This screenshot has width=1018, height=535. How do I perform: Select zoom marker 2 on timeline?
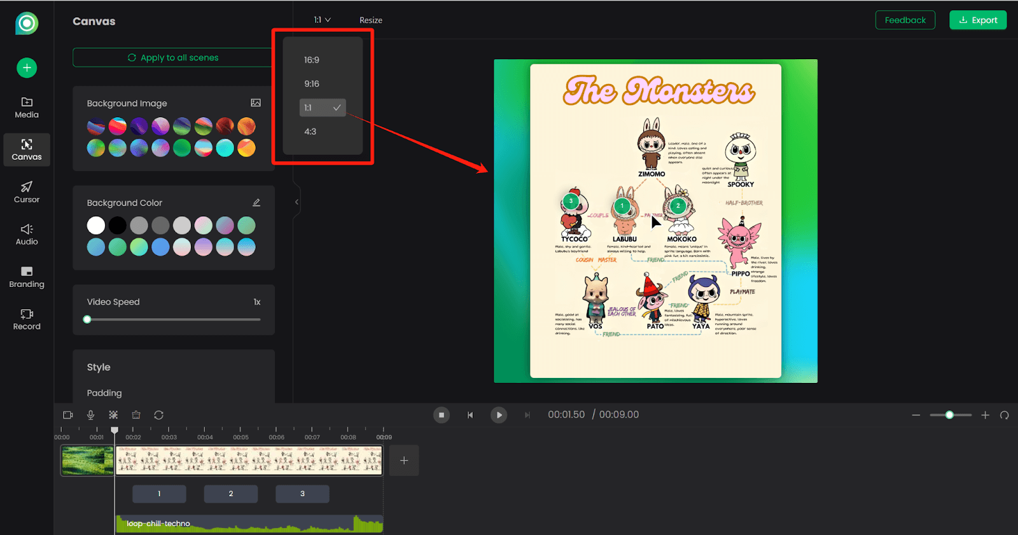tap(231, 494)
